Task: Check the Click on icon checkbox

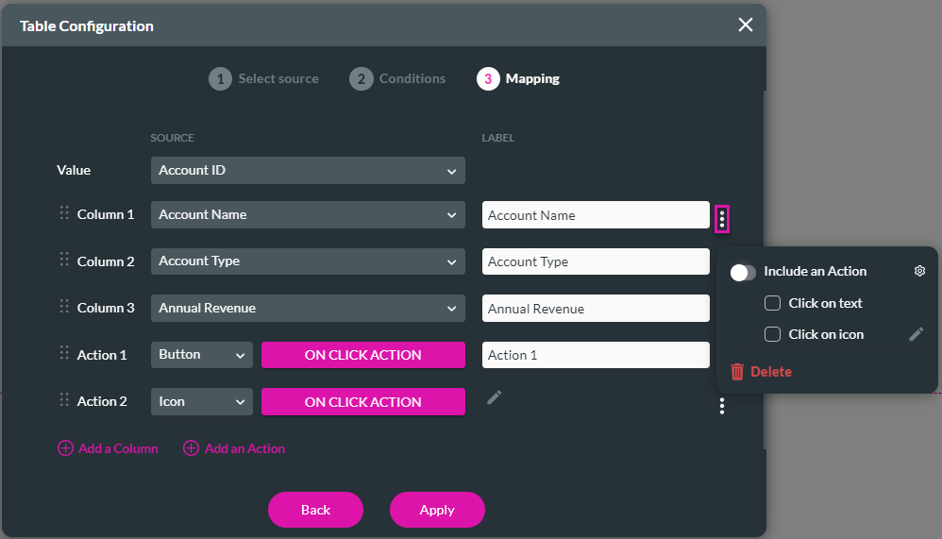Action: [773, 334]
